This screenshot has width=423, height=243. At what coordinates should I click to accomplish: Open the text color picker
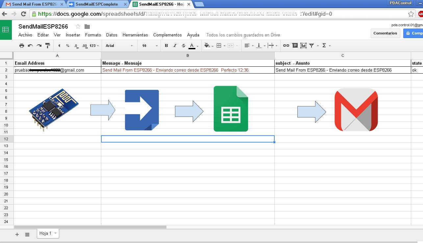tap(193, 46)
